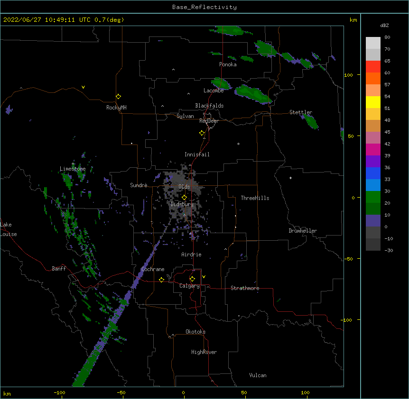409x399 pixels.
Task: Select the Okotoks label
Action: pyautogui.click(x=195, y=332)
